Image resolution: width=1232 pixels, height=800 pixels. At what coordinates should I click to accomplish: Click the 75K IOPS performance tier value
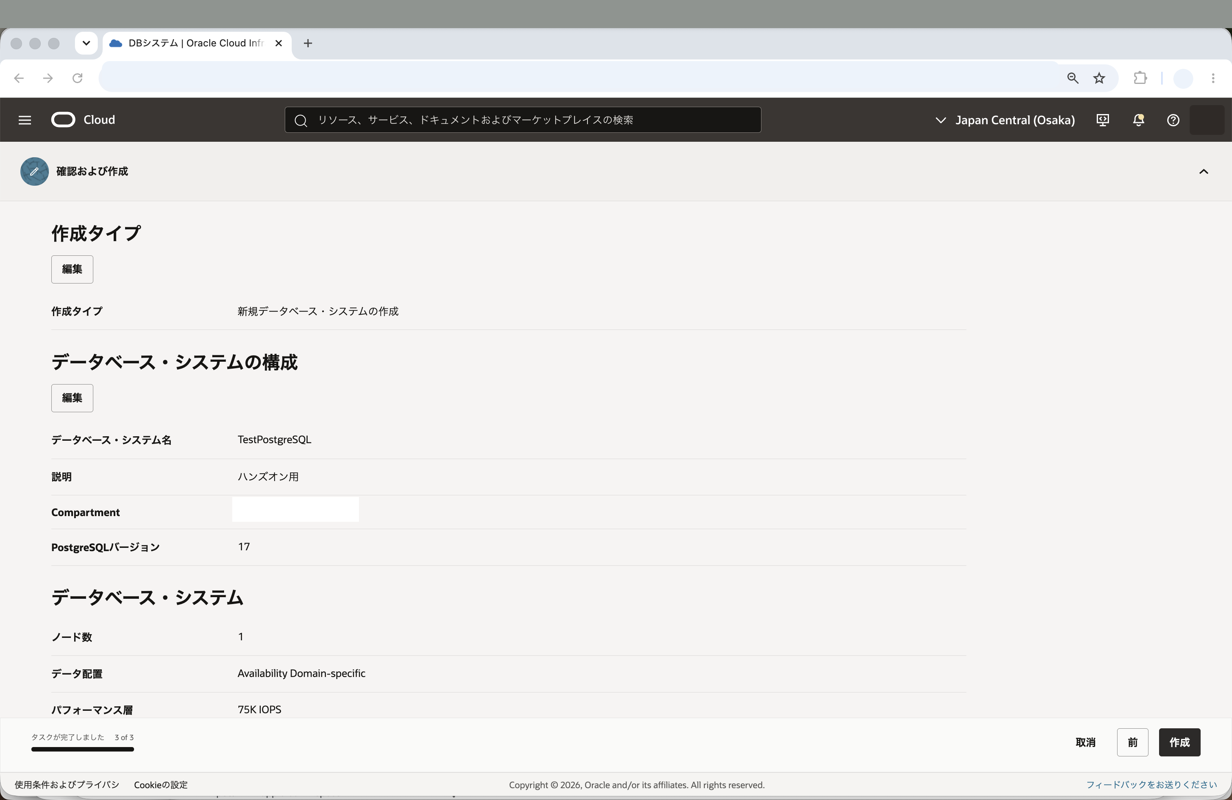coord(260,710)
